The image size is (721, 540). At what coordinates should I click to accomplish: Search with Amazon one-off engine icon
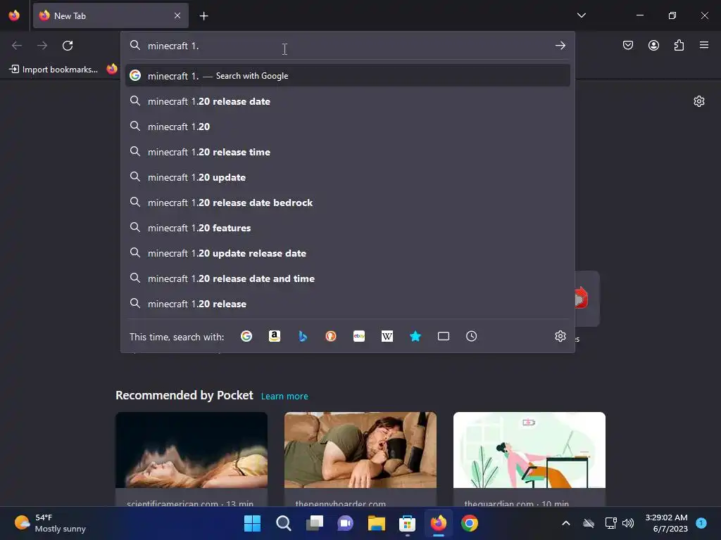click(275, 336)
